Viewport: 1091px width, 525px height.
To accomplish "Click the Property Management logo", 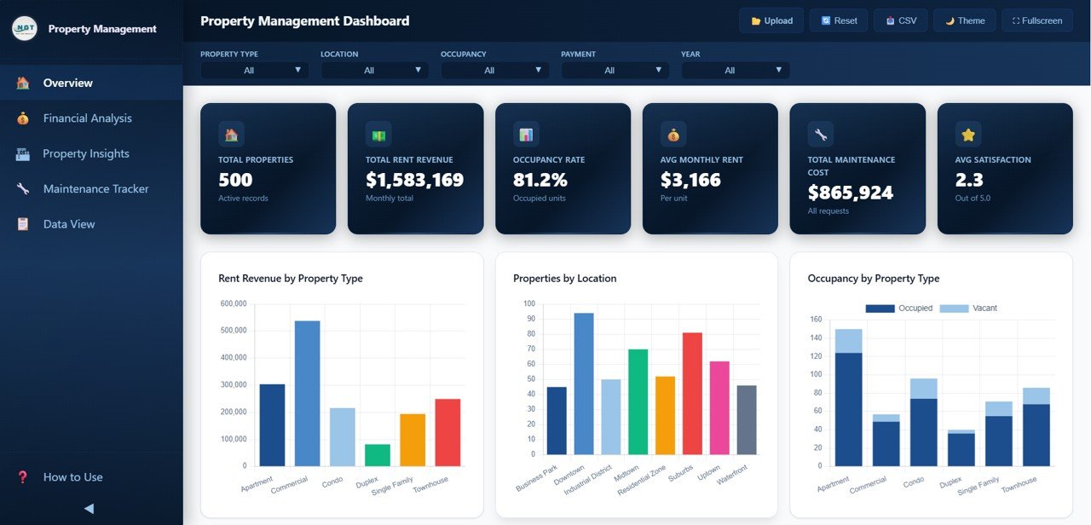I will (x=25, y=28).
